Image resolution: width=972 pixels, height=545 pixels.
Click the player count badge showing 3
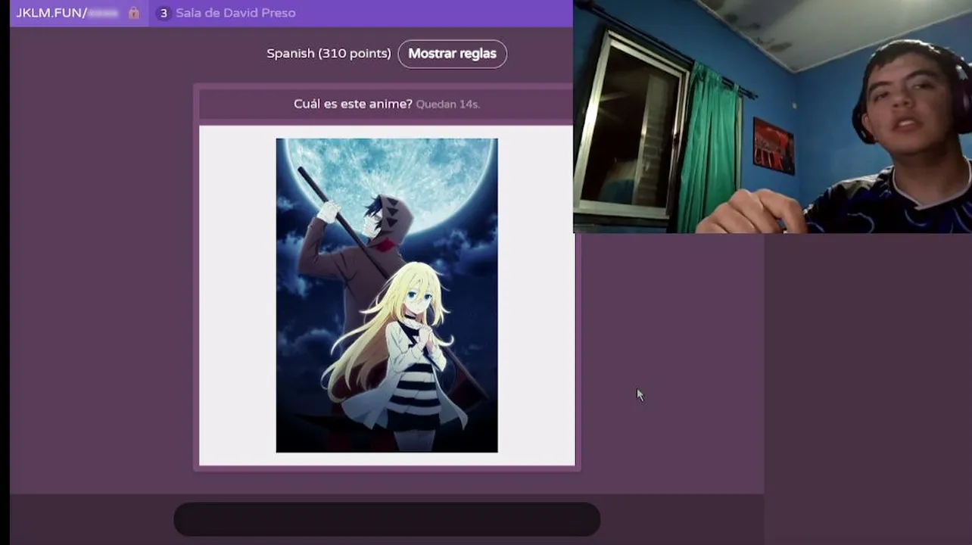tap(163, 13)
